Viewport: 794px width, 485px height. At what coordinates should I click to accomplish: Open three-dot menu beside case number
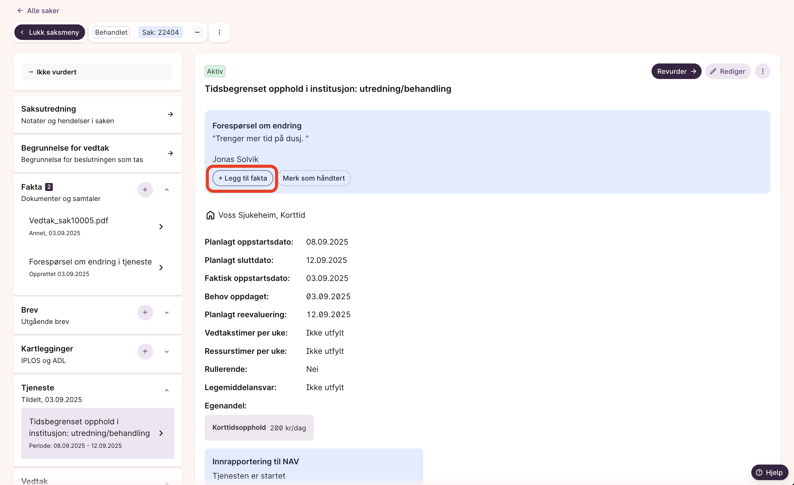point(219,32)
